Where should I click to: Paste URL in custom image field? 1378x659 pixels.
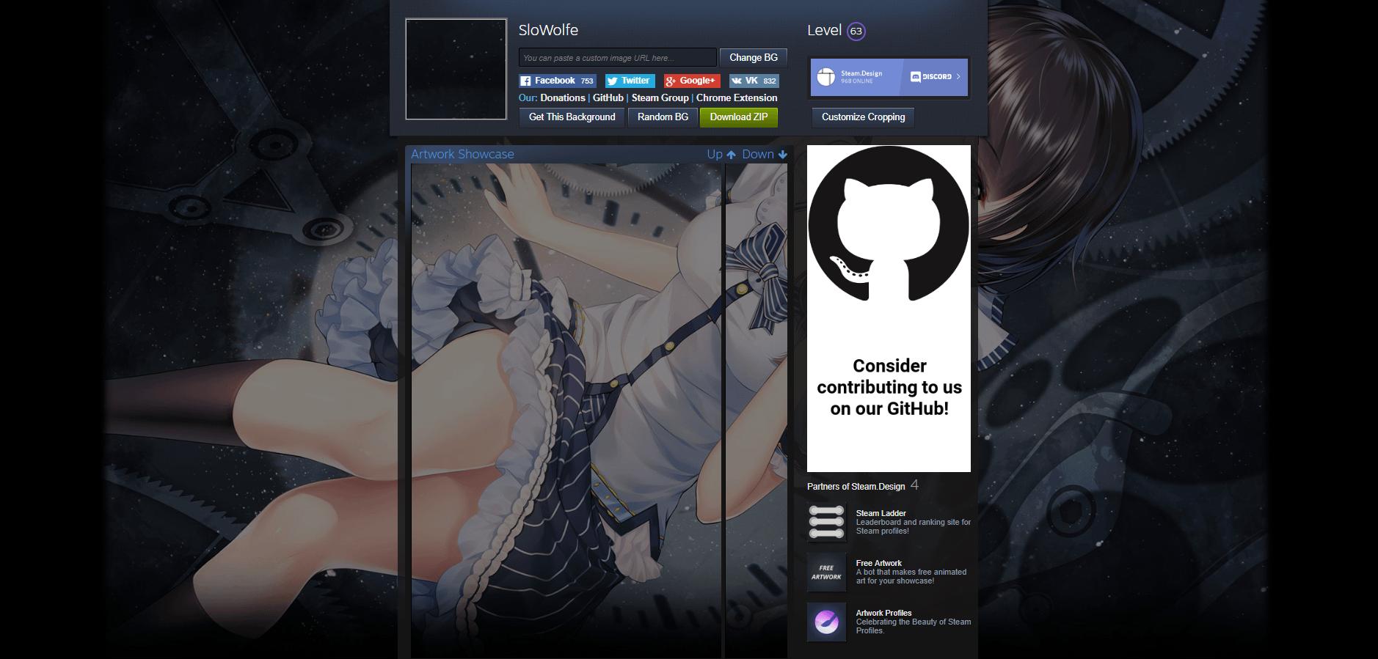tap(617, 57)
